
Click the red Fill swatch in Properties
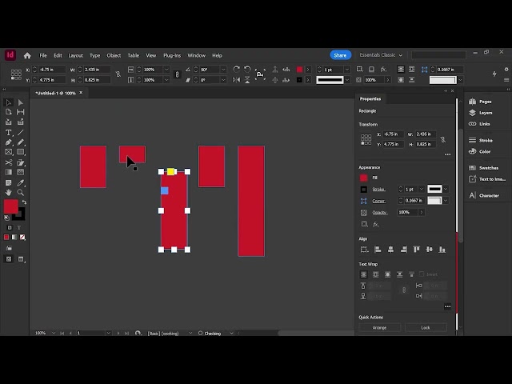pos(363,178)
